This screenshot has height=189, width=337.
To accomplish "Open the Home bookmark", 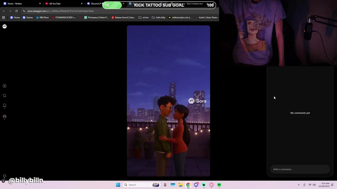I will pyautogui.click(x=15, y=18).
